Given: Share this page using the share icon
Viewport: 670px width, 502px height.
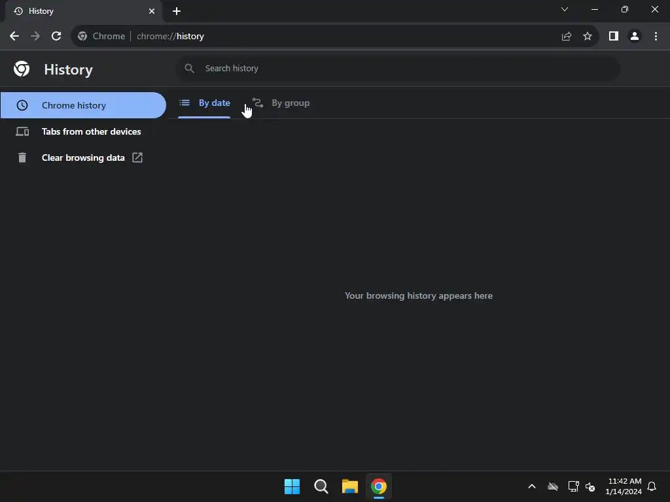Looking at the screenshot, I should point(567,37).
